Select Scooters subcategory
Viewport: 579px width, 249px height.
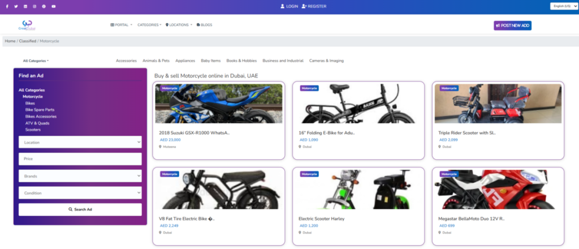pos(33,130)
